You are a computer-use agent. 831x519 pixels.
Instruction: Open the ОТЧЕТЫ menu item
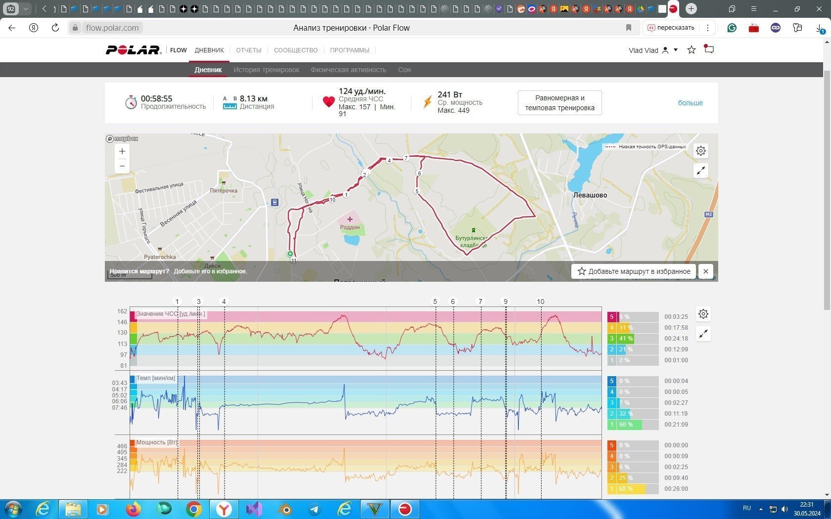[x=248, y=50]
